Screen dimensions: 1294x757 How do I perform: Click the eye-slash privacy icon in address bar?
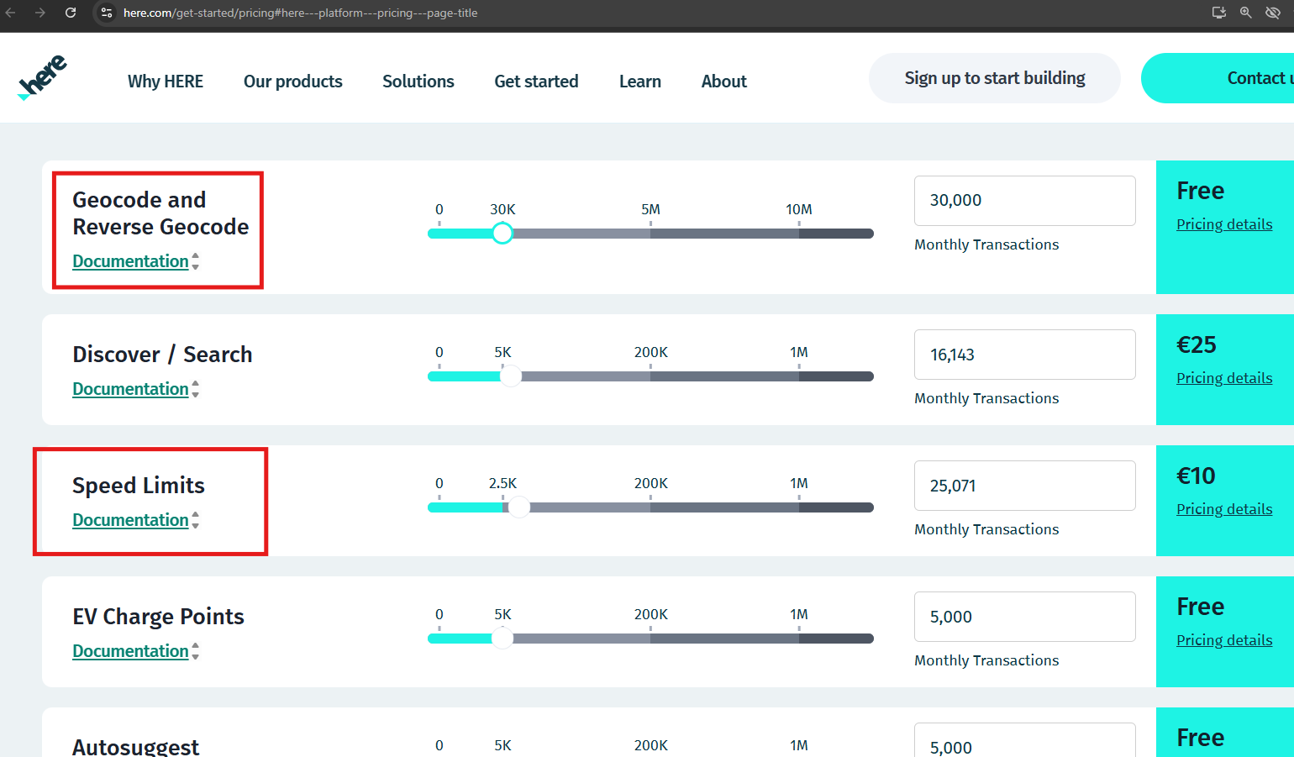[x=1273, y=13]
